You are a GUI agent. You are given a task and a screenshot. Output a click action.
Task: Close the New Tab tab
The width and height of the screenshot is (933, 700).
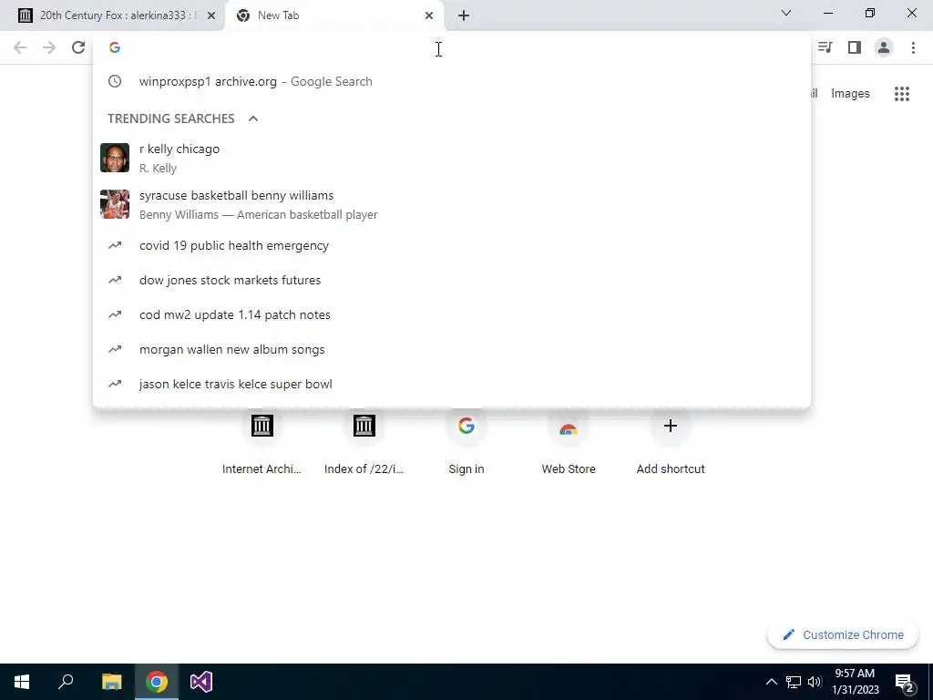429,15
